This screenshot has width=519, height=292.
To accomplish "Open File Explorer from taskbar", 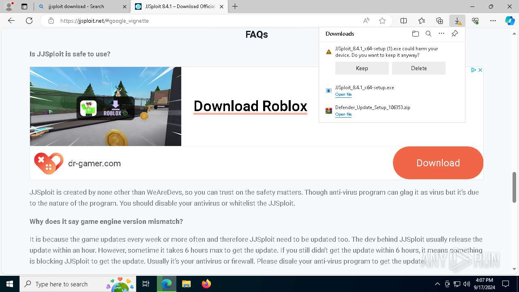I will pyautogui.click(x=186, y=284).
